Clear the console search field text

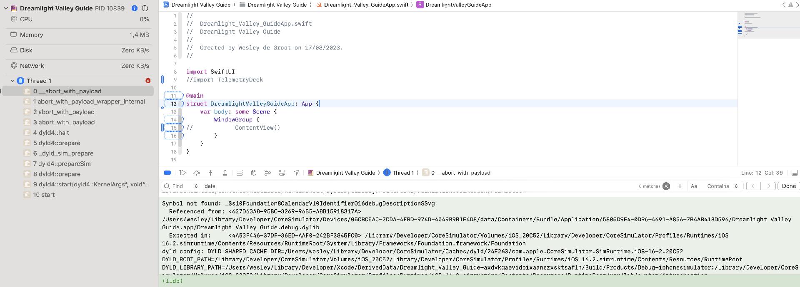666,186
